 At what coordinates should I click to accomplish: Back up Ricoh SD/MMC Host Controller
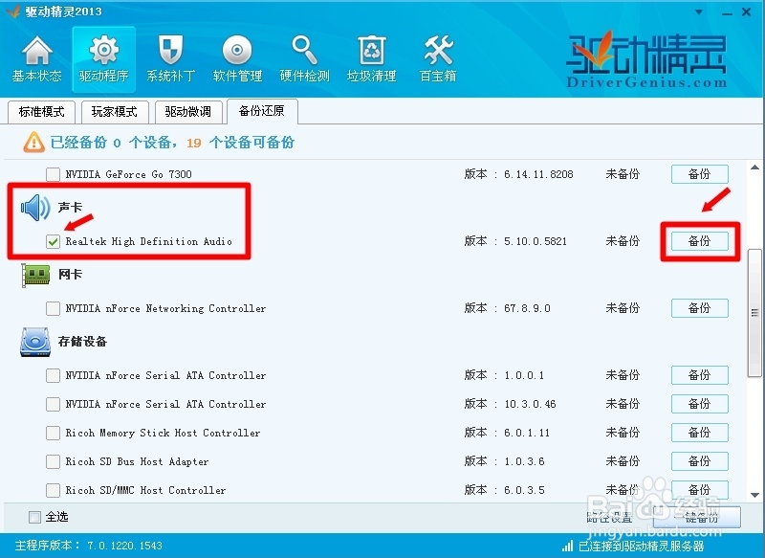click(x=700, y=490)
